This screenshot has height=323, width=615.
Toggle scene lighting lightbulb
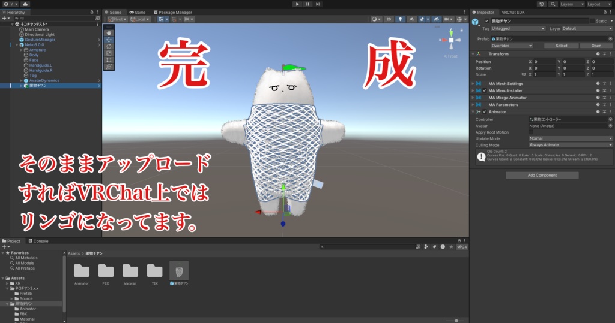pyautogui.click(x=400, y=19)
